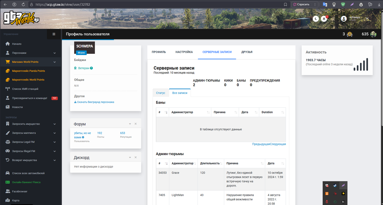Expand Запросы Legal FM menu
383x205 pixels.
click(31, 142)
